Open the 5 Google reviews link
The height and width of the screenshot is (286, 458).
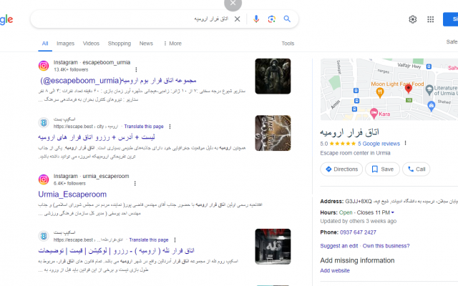point(379,144)
